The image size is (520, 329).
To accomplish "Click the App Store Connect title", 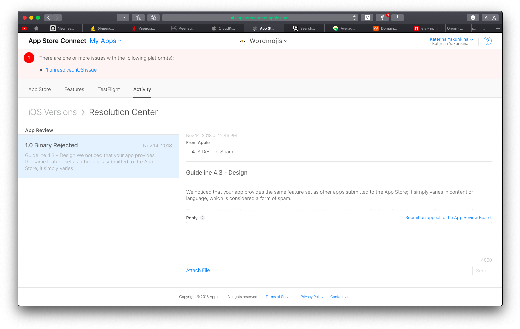I will point(57,41).
